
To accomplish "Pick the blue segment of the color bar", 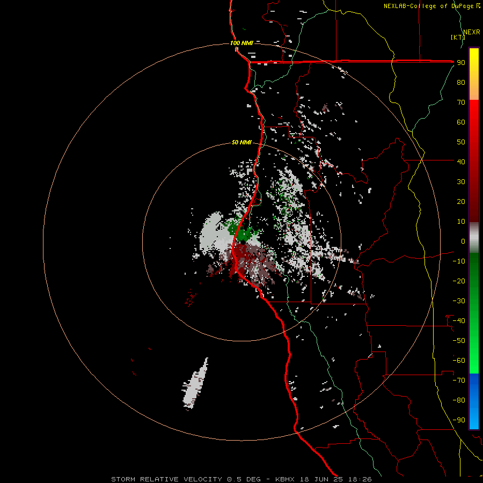I will click(474, 401).
